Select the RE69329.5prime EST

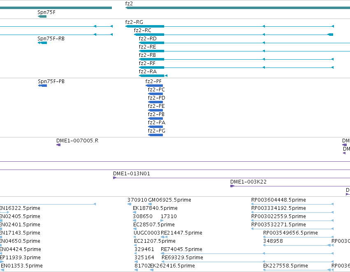pos(248,262)
